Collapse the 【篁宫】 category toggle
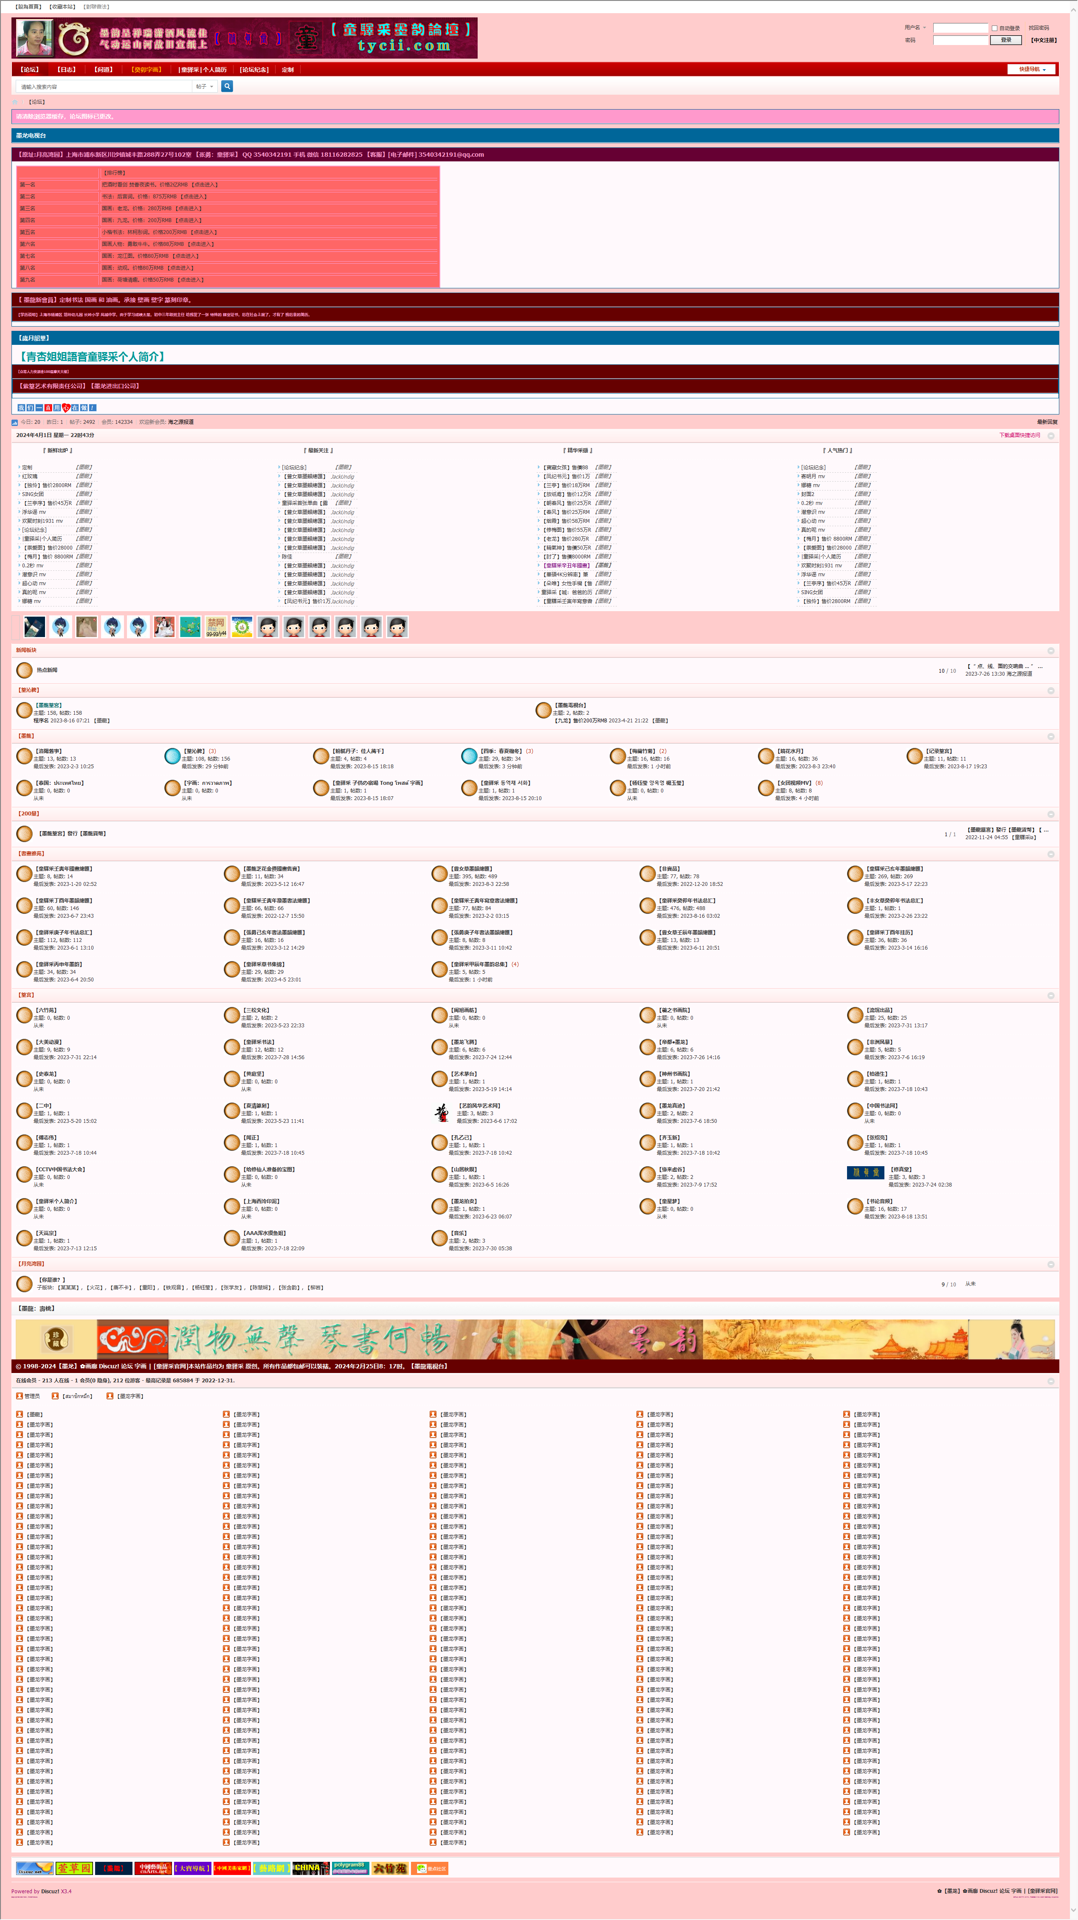The image size is (1078, 1920). [1050, 996]
